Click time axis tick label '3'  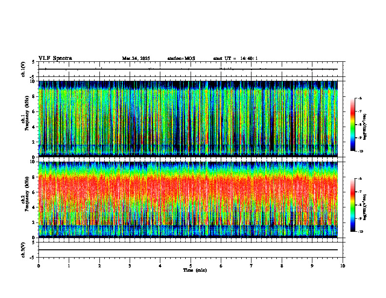coord(130,266)
